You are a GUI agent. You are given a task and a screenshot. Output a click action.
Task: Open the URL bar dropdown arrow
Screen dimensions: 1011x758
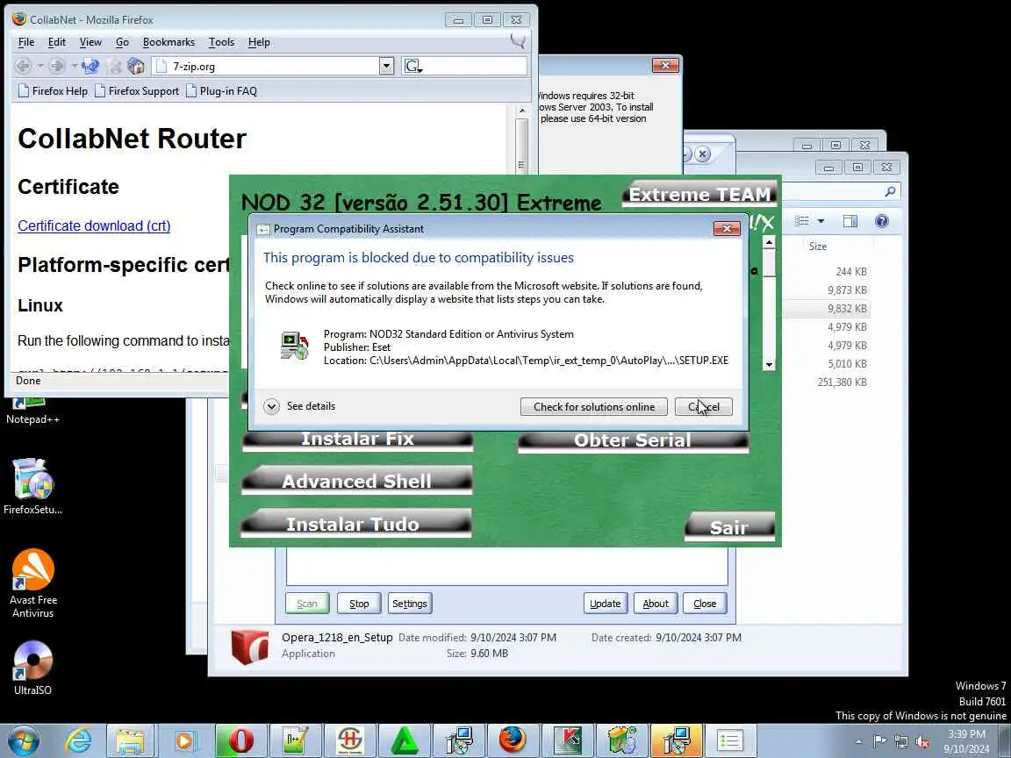pos(386,66)
